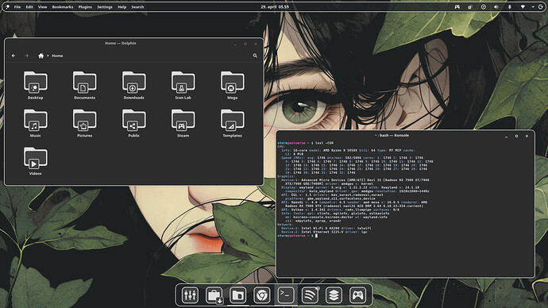The width and height of the screenshot is (548, 308).
Task: Select the Pictures folder
Action: point(84,123)
